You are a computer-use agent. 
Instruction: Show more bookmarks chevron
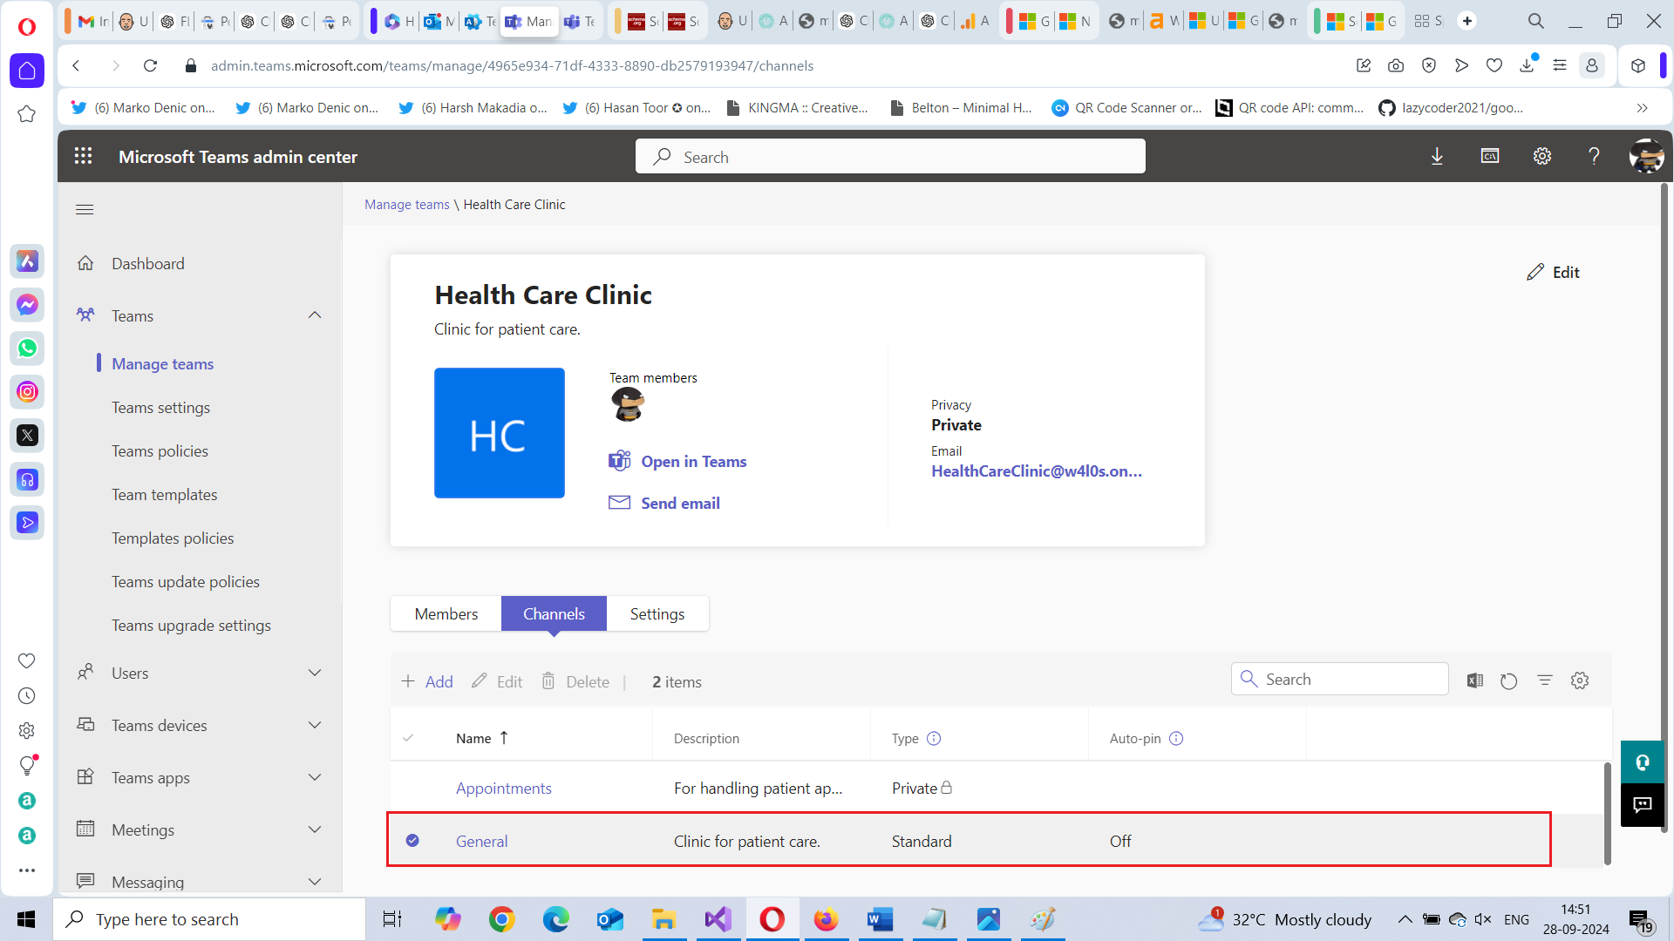pos(1642,108)
